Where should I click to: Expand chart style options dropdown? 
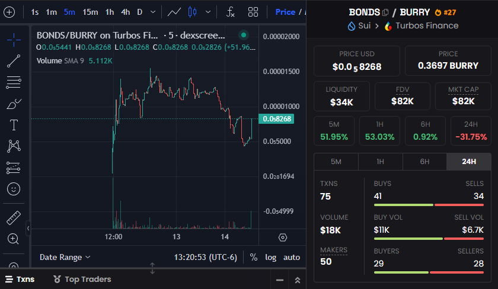point(208,12)
